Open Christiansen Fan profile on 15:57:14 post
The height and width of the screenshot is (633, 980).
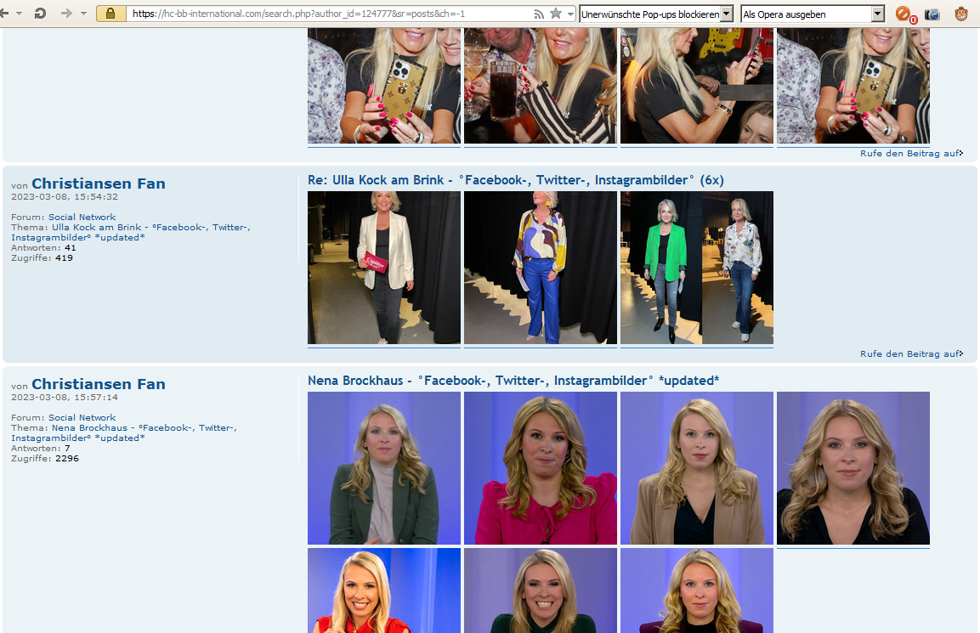[x=99, y=384]
